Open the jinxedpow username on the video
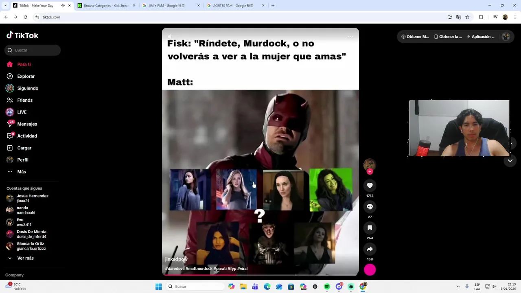Viewport: 521px width, 293px height. [176, 259]
